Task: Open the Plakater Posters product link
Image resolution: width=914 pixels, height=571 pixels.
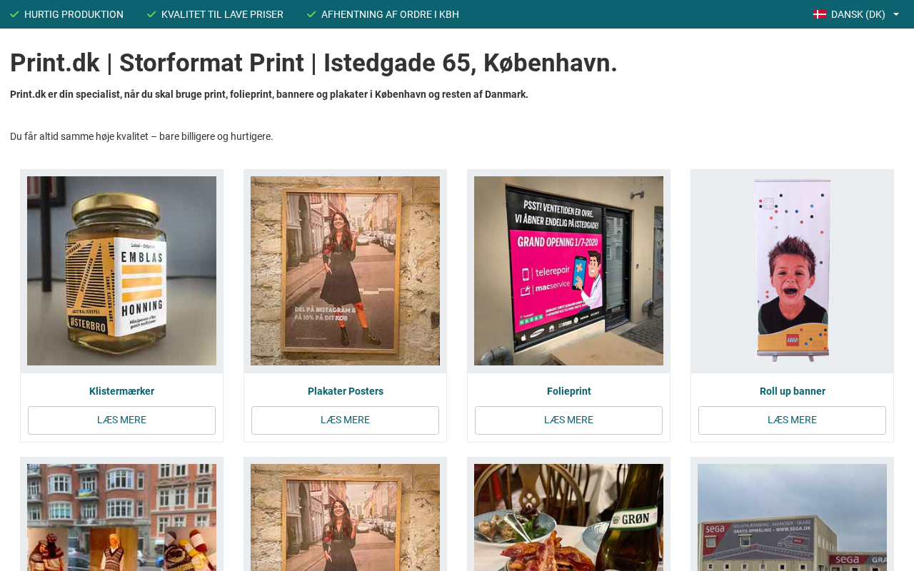Action: (345, 391)
